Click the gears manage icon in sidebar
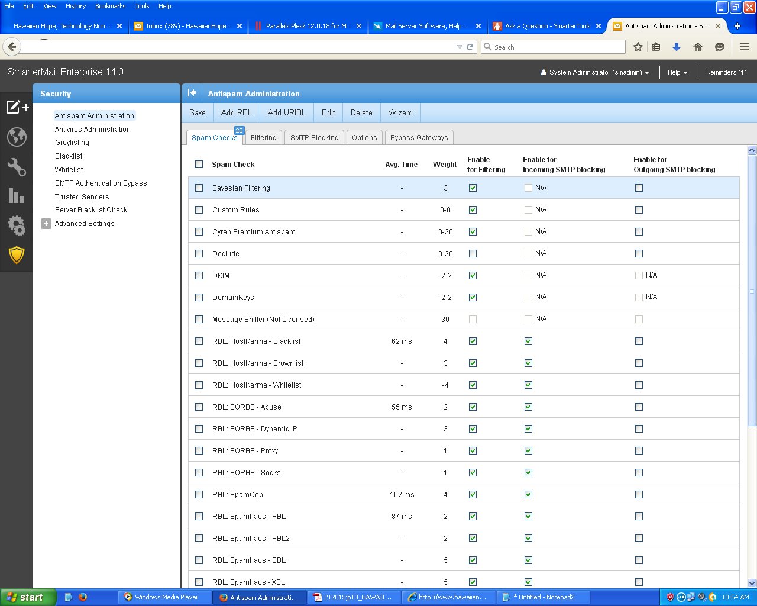757x606 pixels. click(17, 225)
